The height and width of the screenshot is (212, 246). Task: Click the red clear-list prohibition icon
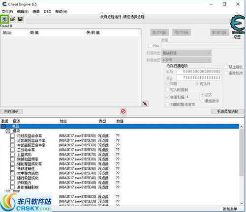[x=123, y=111]
